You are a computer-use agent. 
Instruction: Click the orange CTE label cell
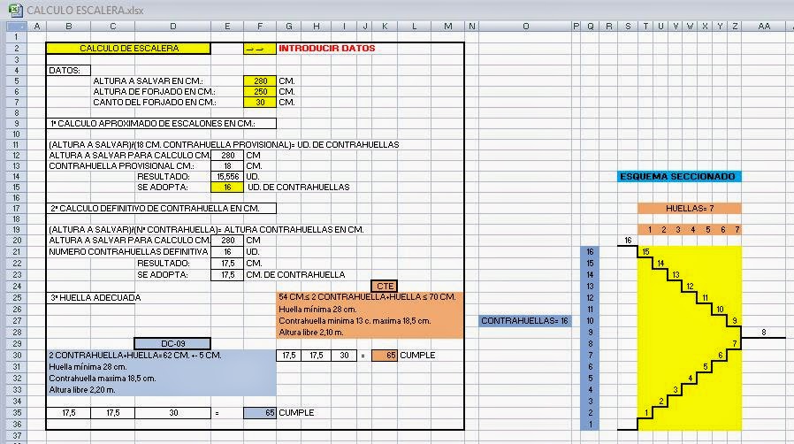[x=385, y=286]
